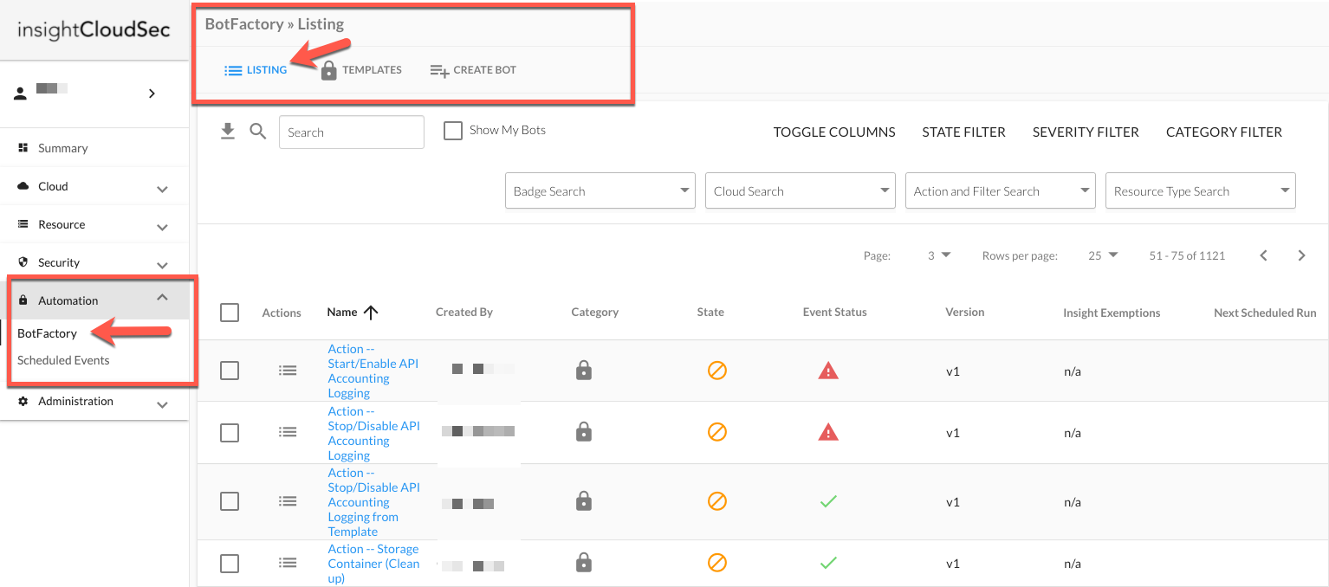Collapse the Automation sidebar section
This screenshot has width=1329, height=587.
[x=162, y=297]
